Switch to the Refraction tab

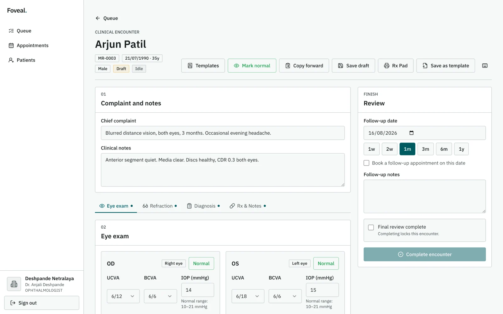(160, 206)
